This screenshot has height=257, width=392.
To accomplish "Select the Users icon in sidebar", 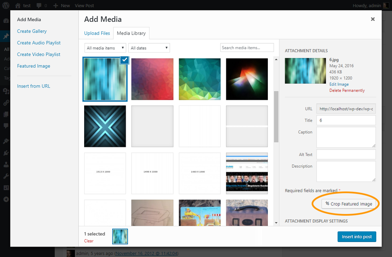I will click(6, 165).
